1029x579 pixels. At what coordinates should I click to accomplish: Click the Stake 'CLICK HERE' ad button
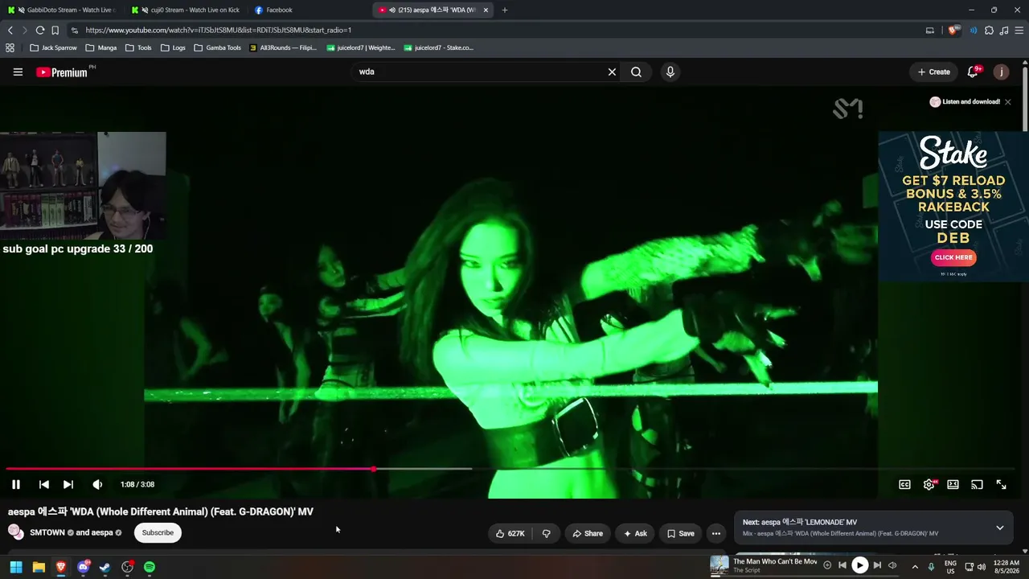953,257
